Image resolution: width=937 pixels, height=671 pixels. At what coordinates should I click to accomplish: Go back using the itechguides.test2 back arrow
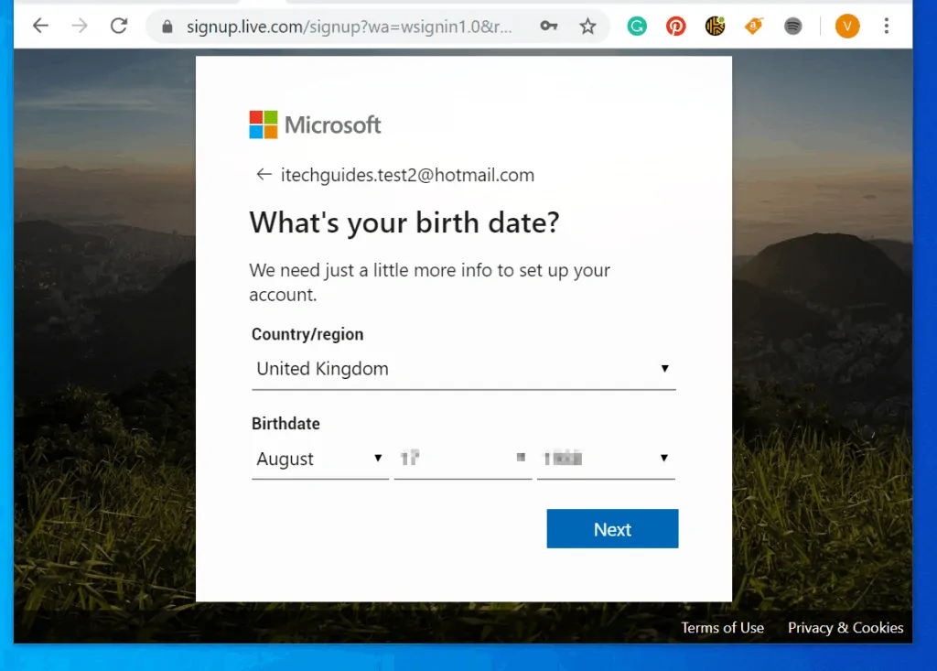pyautogui.click(x=263, y=174)
